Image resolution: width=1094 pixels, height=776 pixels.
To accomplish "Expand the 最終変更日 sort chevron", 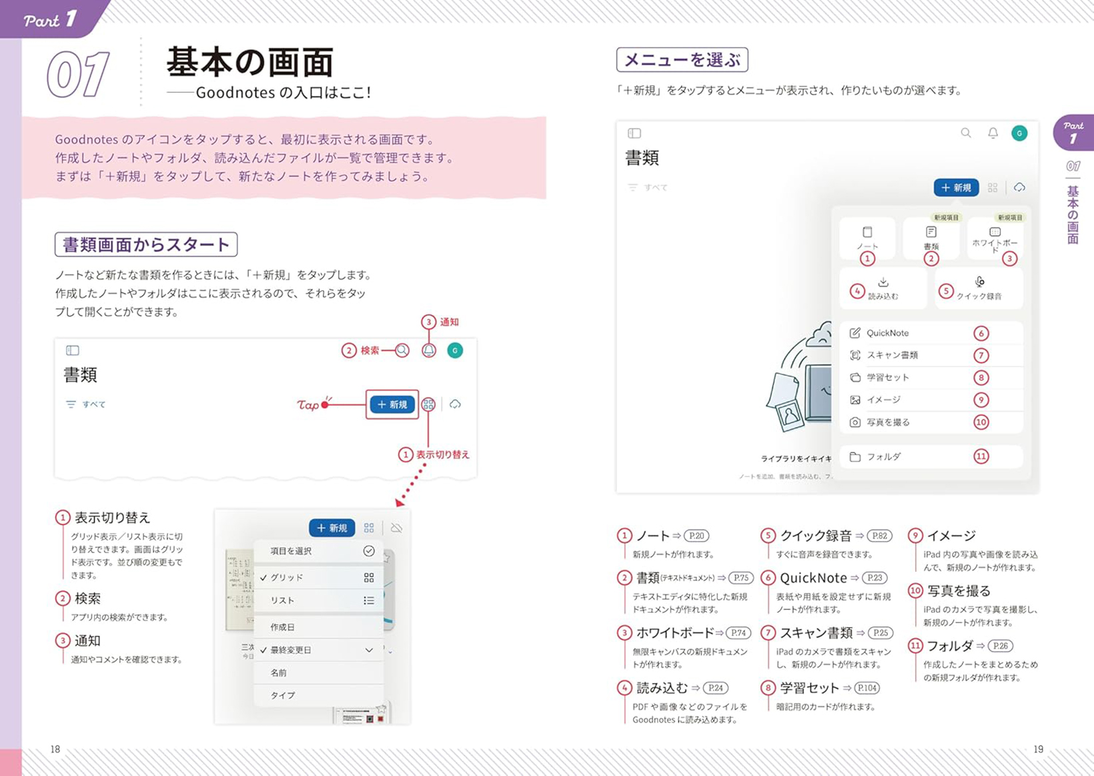I will (x=369, y=650).
